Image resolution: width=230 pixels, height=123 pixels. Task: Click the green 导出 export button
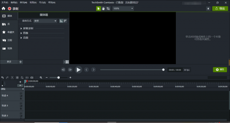point(220,8)
